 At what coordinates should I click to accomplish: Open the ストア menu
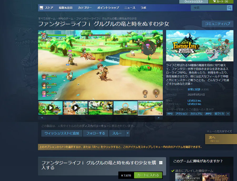[49, 8]
